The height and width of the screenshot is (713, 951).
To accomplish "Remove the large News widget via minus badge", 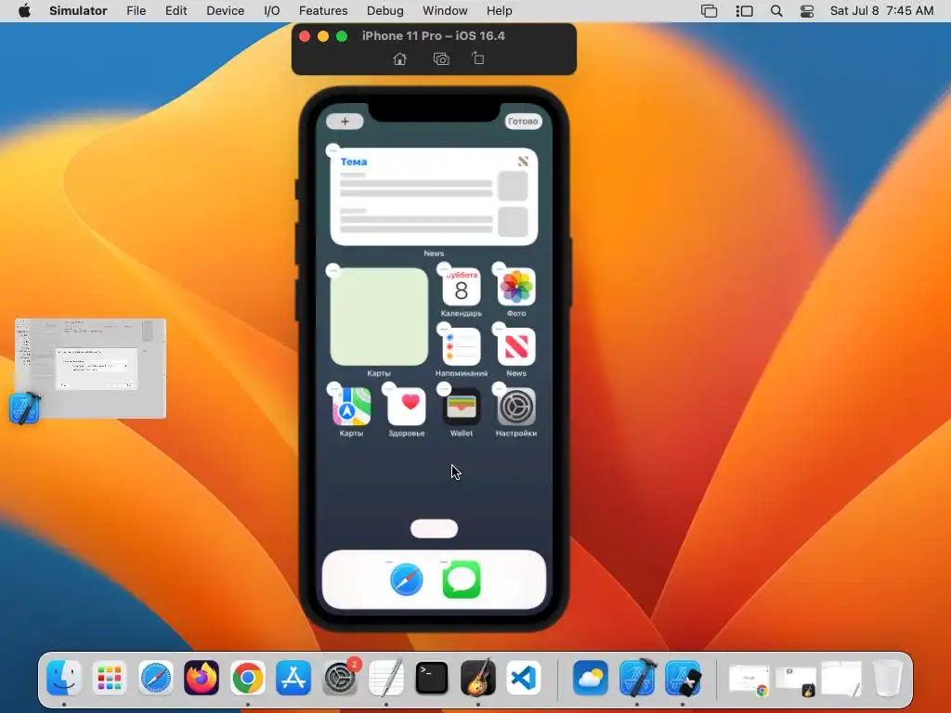I will click(333, 149).
